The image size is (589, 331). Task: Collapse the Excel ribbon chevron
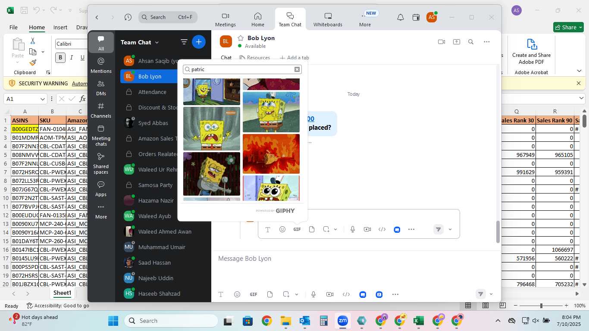(x=579, y=71)
